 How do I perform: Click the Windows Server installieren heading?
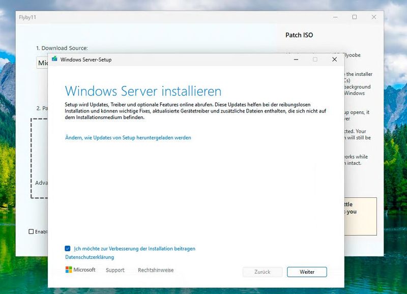(x=143, y=92)
